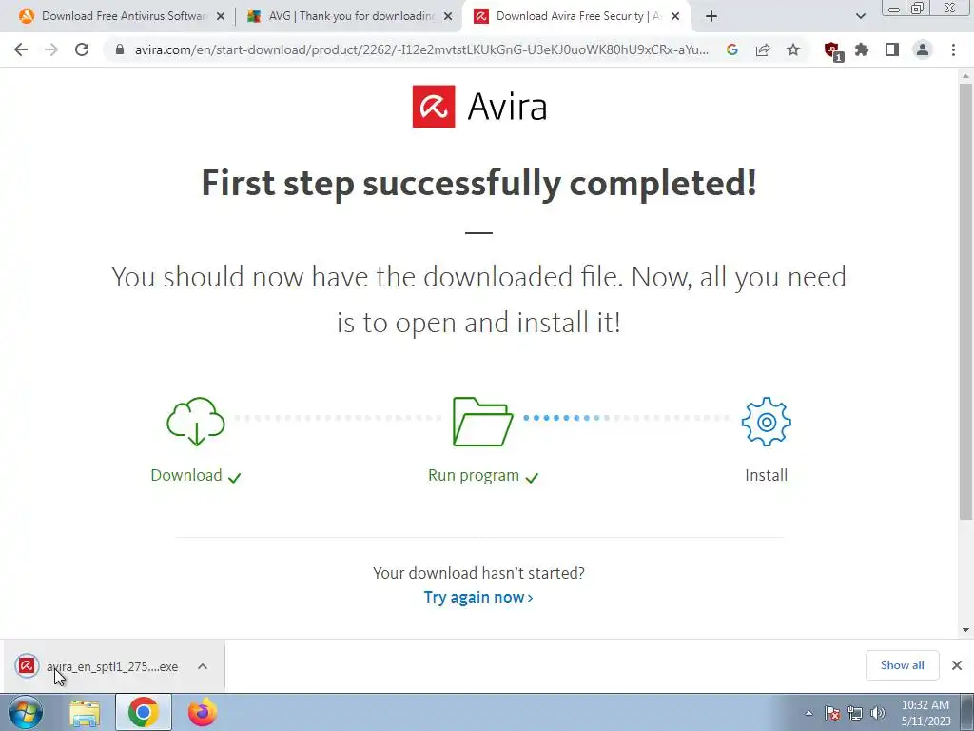974x731 pixels.
Task: Show hidden tray icons arrow
Action: coord(808,714)
